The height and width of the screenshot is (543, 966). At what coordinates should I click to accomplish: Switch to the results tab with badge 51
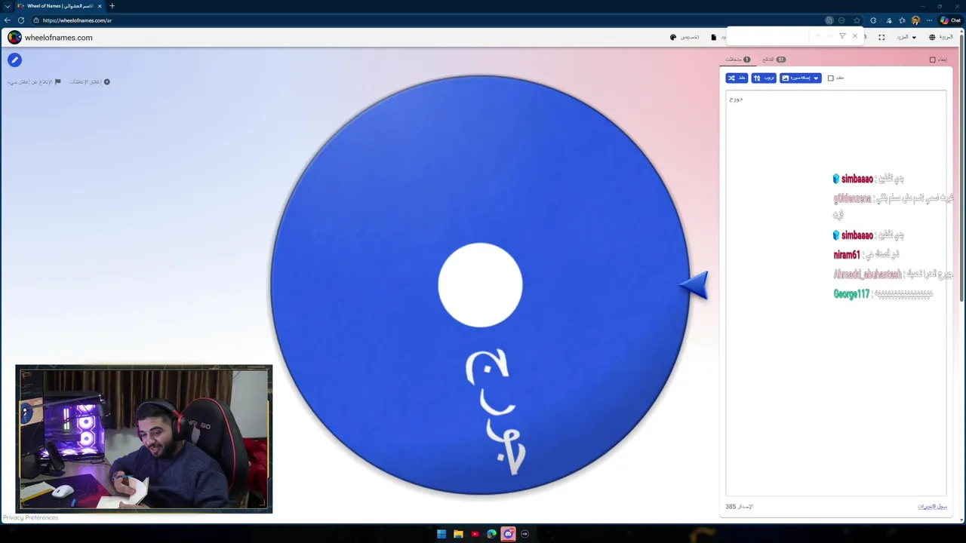774,59
